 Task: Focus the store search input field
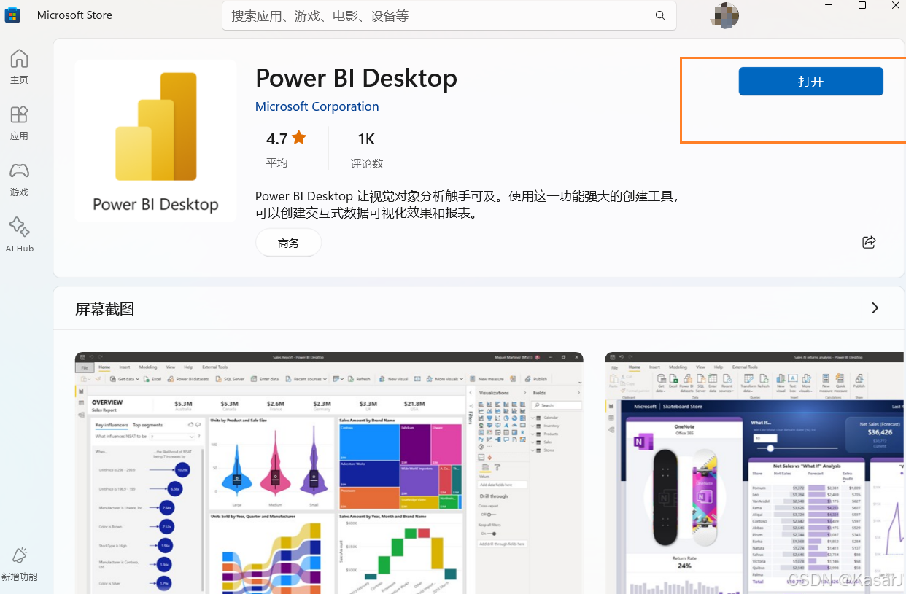pos(449,15)
